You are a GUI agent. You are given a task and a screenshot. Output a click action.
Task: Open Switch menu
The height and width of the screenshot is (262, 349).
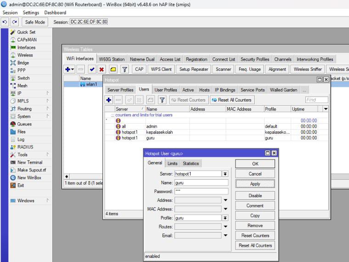[23, 78]
